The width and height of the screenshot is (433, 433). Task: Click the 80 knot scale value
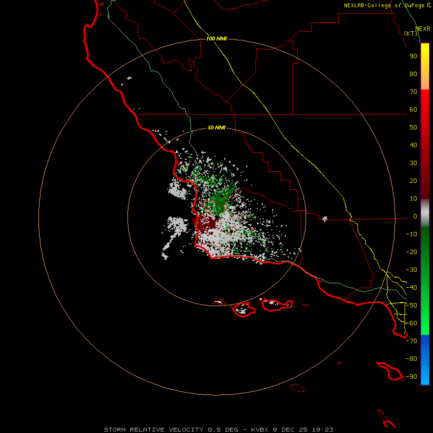413,74
